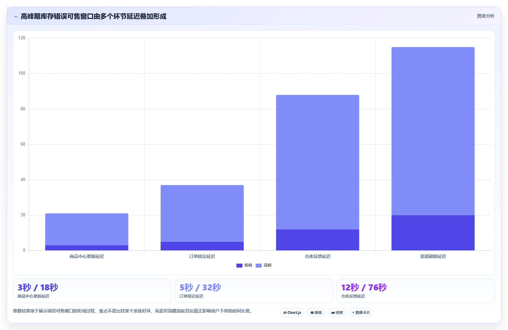Click the 60 y-axis tick label
This screenshot has width=508, height=330.
(x=23, y=144)
